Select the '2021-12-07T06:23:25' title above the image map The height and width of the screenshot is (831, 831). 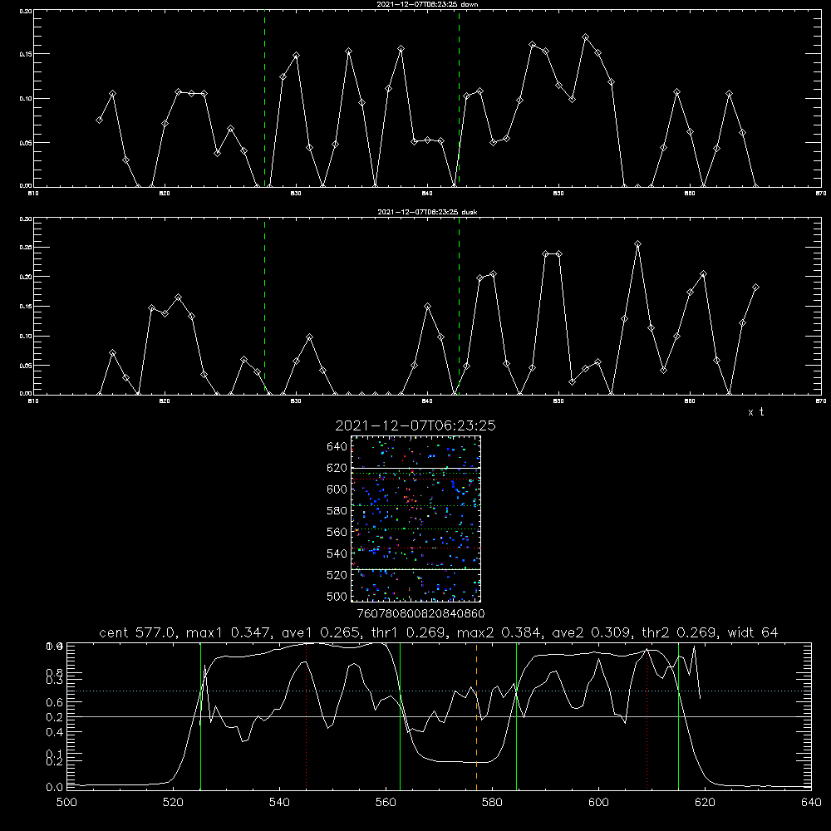pyautogui.click(x=415, y=425)
